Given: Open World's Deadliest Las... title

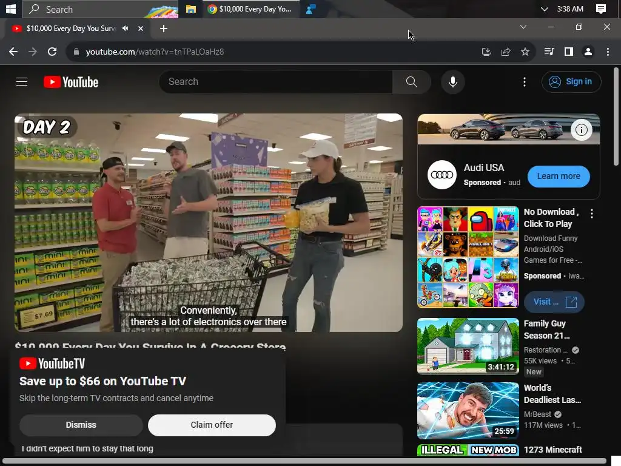Looking at the screenshot, I should click(552, 394).
